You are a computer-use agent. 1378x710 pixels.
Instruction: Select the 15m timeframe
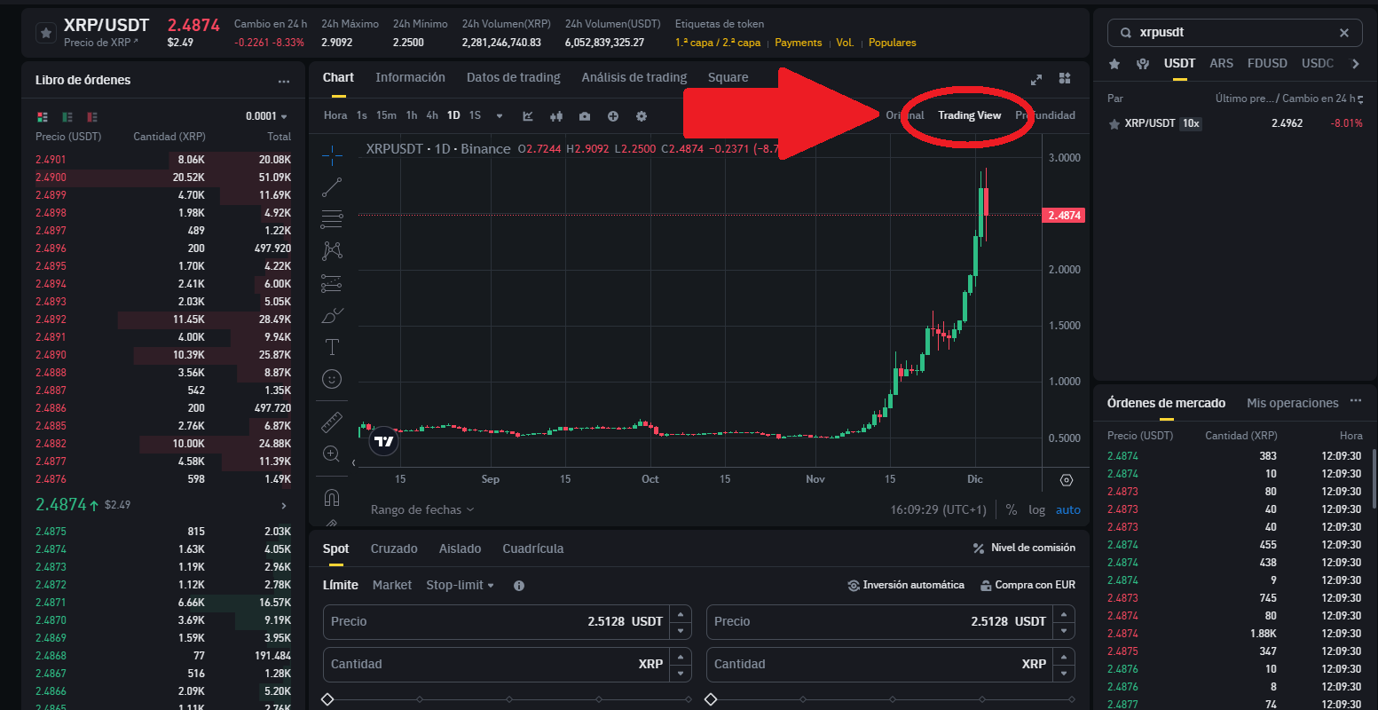click(386, 115)
